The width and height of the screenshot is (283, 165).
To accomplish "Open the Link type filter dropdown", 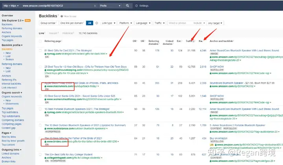I will [x=108, y=23].
